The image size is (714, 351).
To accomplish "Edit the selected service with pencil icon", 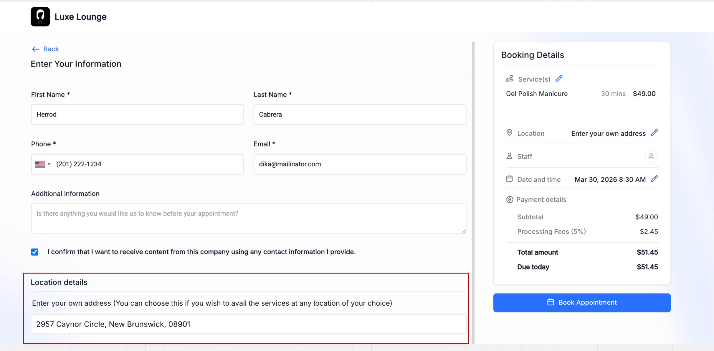I will (x=559, y=79).
